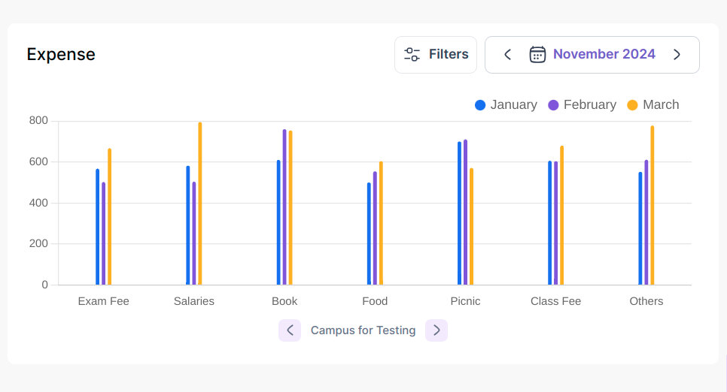Viewport: 727px width, 392px height.
Task: Click the blue January bar for Picnic
Action: coord(459,214)
